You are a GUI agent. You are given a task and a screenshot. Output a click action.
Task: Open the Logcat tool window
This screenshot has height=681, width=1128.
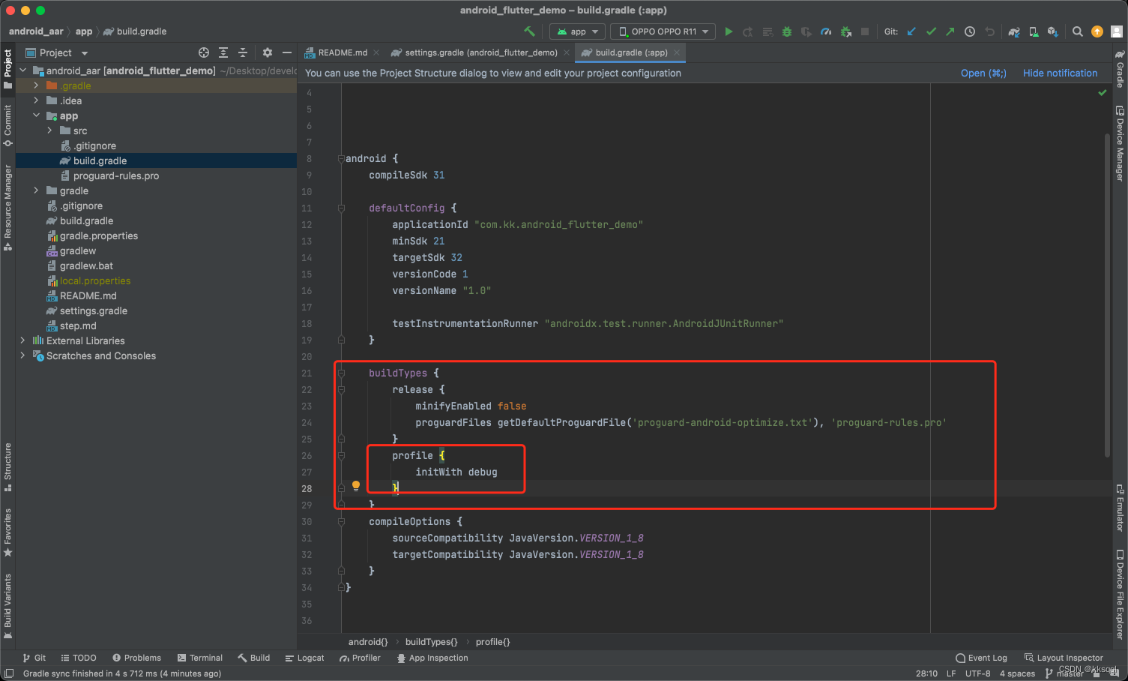click(x=304, y=658)
